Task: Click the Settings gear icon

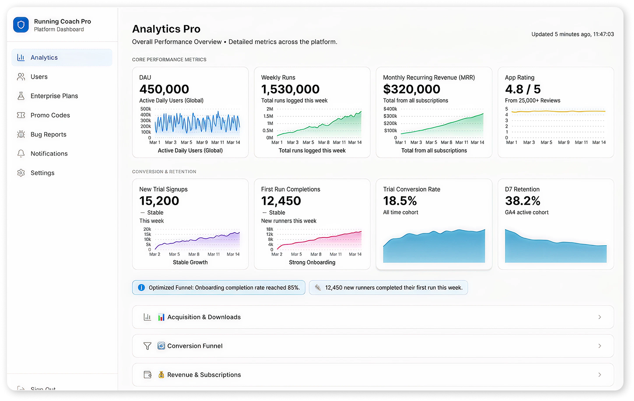Action: tap(21, 173)
